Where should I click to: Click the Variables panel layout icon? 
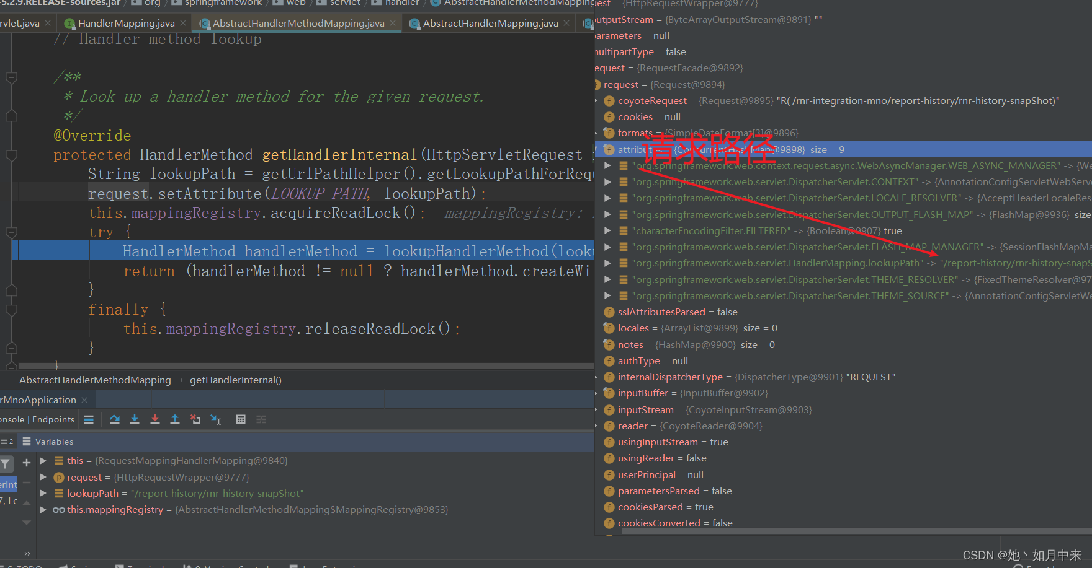pos(27,442)
